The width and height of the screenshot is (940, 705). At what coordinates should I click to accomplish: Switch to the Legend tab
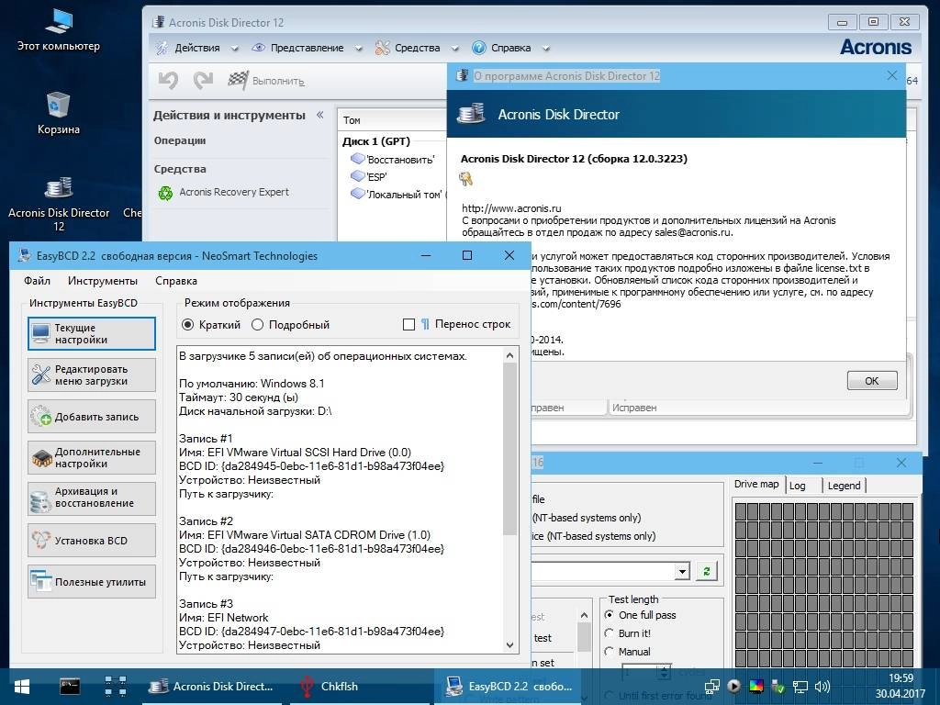click(x=845, y=486)
